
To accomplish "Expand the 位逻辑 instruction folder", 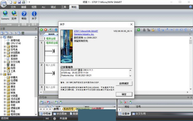I will tap(5, 80).
